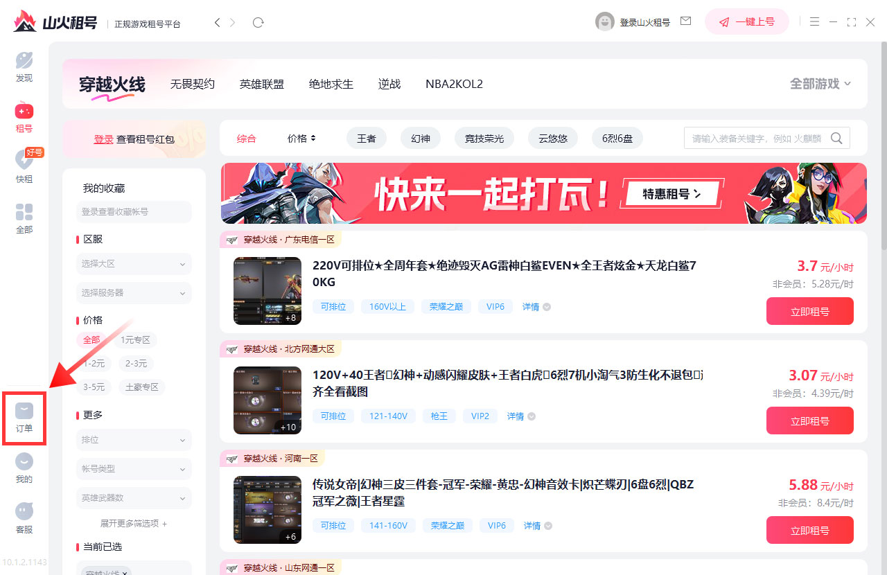Click 登录 link in red packet banner
Screen dimensions: 887x575
pyautogui.click(x=103, y=139)
